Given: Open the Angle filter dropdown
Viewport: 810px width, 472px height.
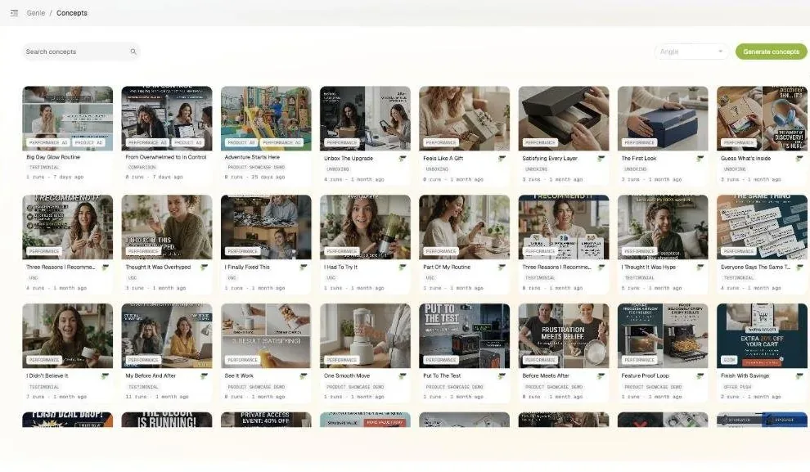Looking at the screenshot, I should tap(691, 52).
